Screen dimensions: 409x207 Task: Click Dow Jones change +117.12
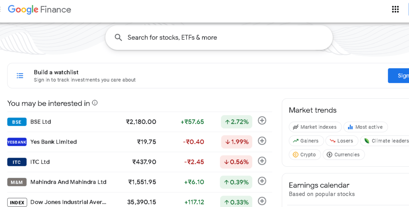pos(194,202)
